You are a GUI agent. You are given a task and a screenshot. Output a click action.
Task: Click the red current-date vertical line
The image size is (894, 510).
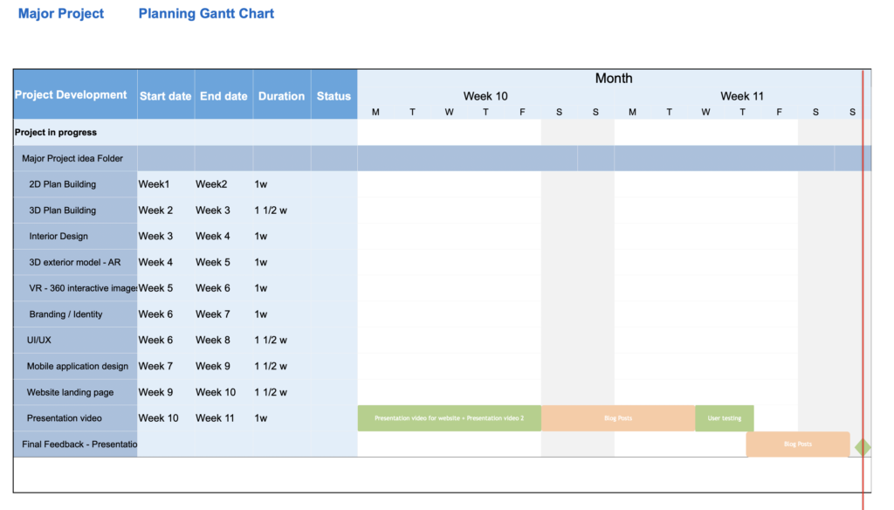[863, 286]
